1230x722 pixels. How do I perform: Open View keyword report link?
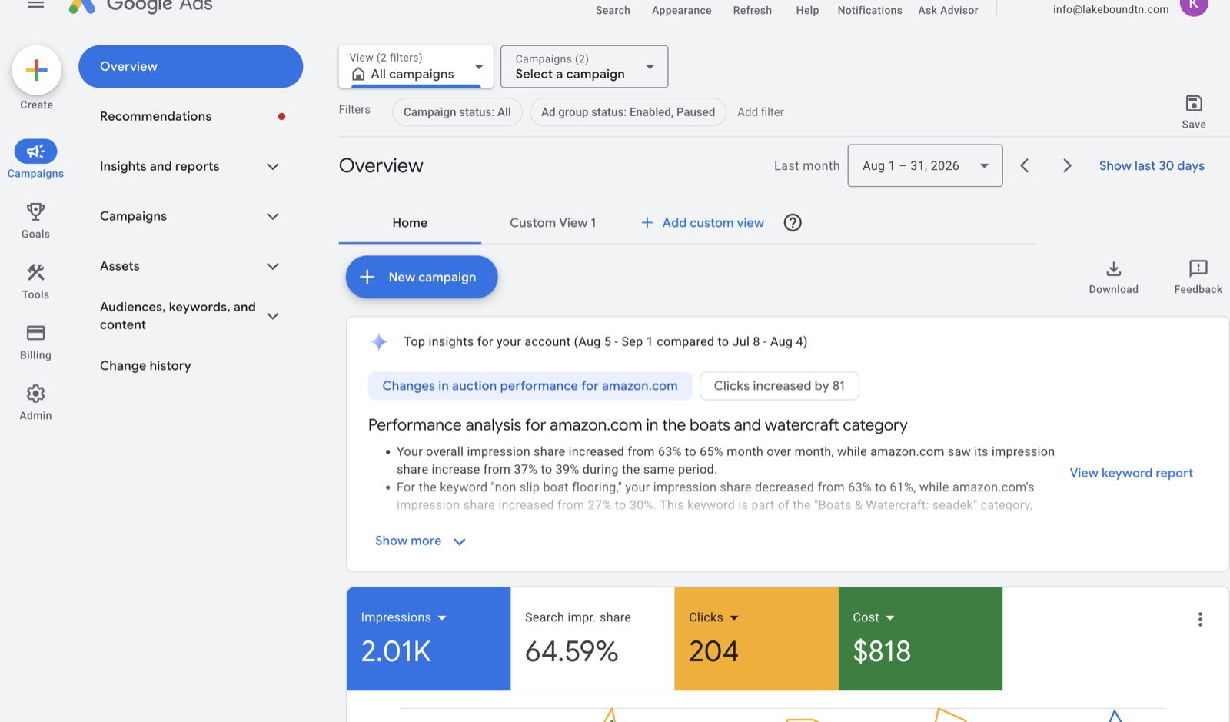[1131, 473]
